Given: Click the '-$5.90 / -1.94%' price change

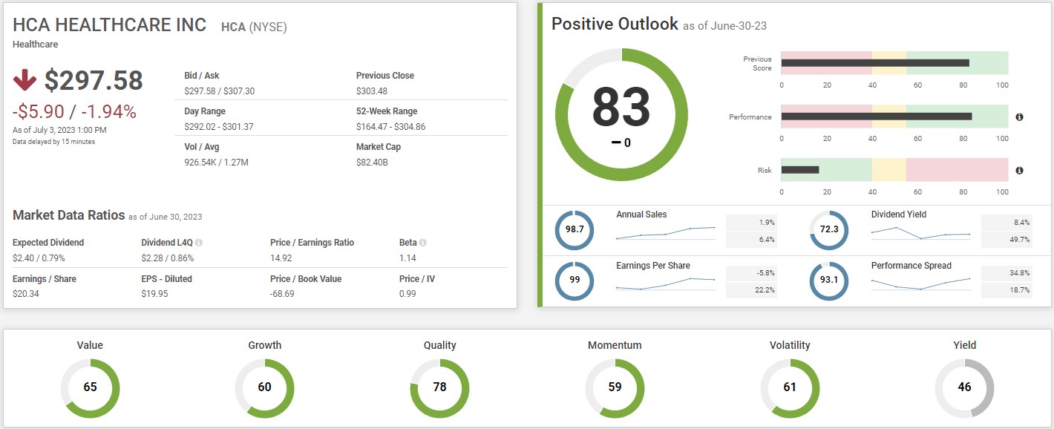Looking at the screenshot, I should pos(74,112).
